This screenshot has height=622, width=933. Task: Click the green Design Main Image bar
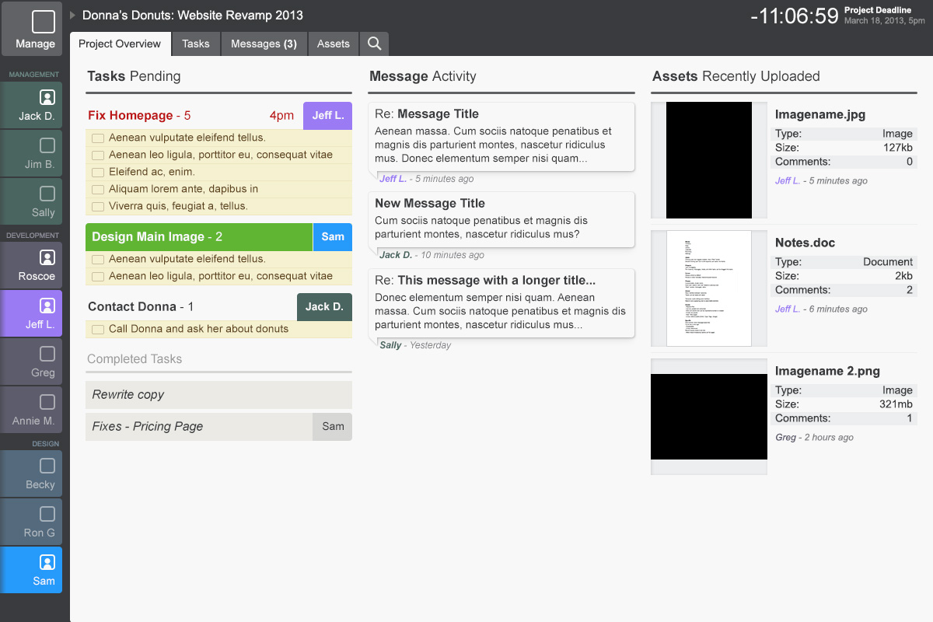[198, 236]
